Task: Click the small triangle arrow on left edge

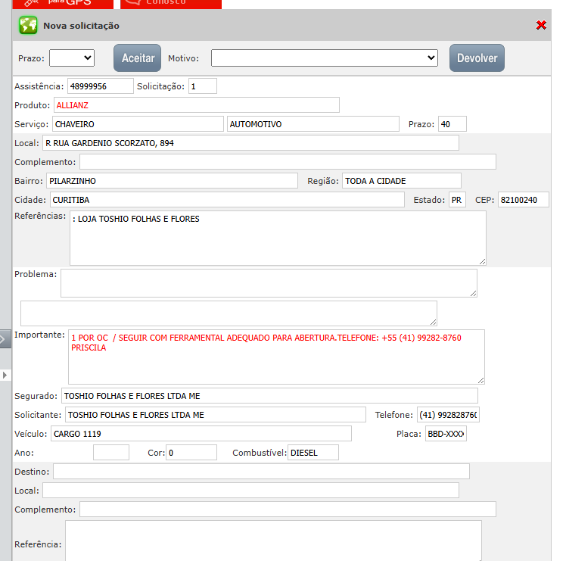Action: pyautogui.click(x=5, y=375)
